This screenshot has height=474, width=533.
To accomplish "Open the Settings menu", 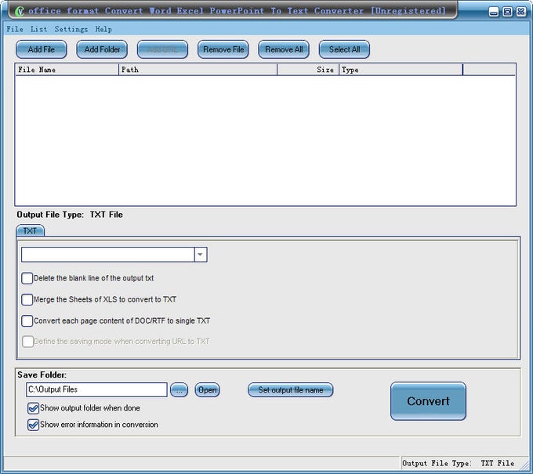I will (71, 29).
